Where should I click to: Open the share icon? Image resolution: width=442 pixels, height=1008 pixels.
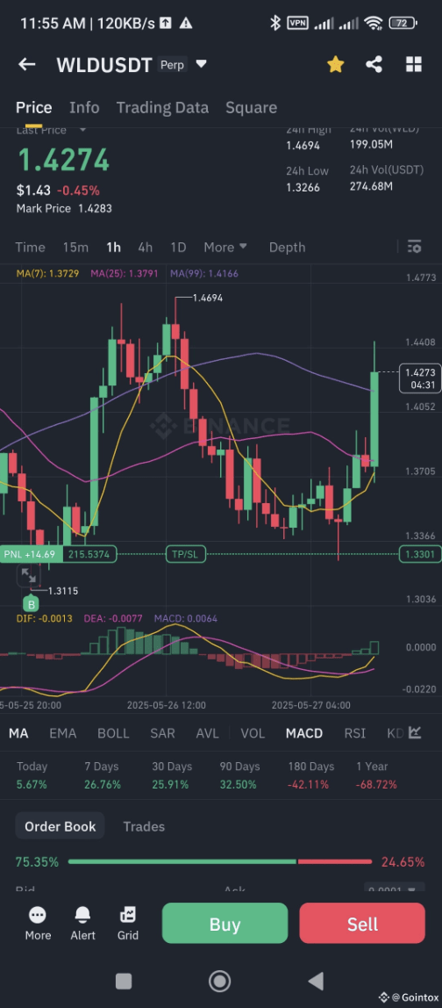pos(374,64)
